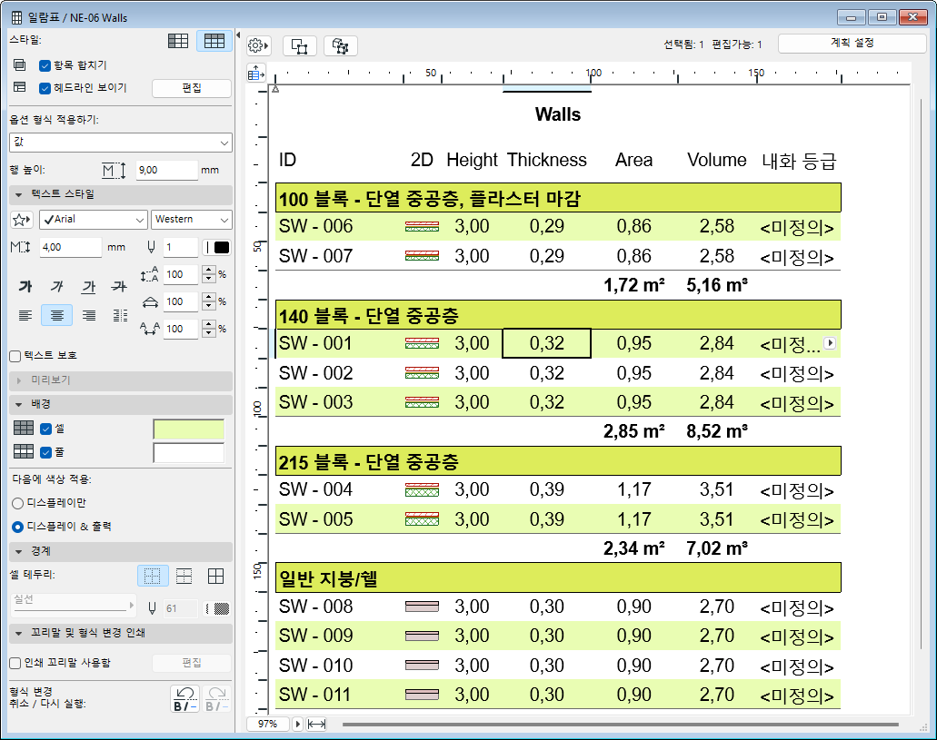Click the select-in-3D toolbar icon
Viewport: 937px width, 740px height.
(341, 45)
